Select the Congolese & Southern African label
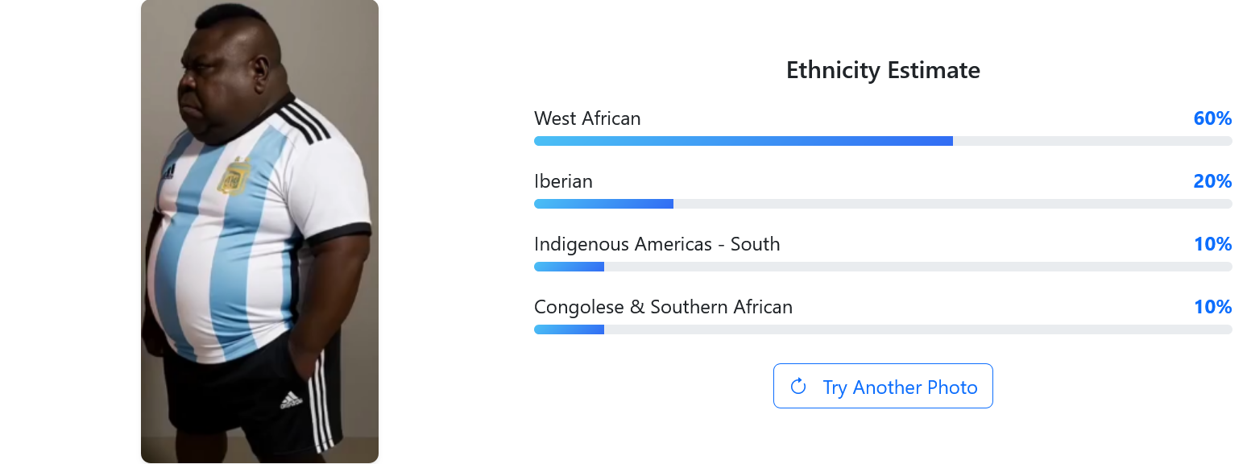The image size is (1247, 464). coord(663,307)
